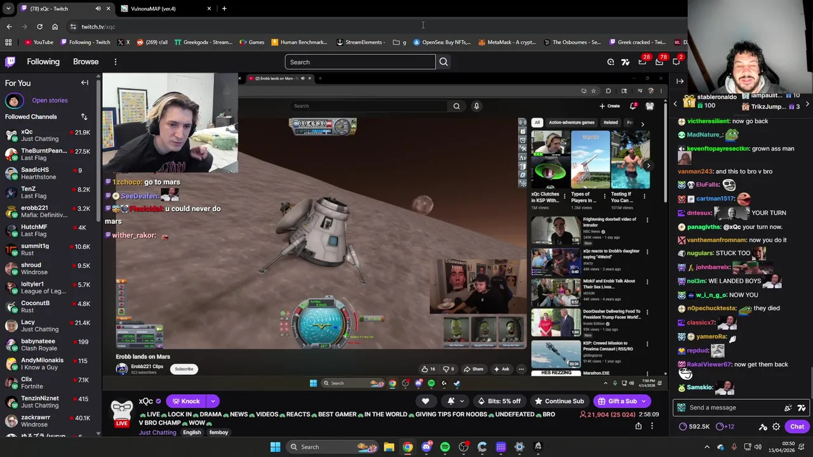Open stream options three-dot menu below viewer count
Screen dimensions: 813x457
[x=652, y=426]
